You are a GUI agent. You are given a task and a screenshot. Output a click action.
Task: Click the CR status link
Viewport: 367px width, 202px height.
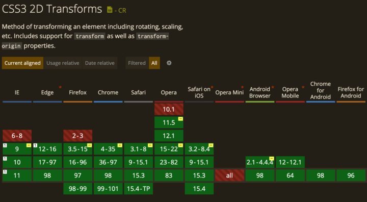point(120,11)
